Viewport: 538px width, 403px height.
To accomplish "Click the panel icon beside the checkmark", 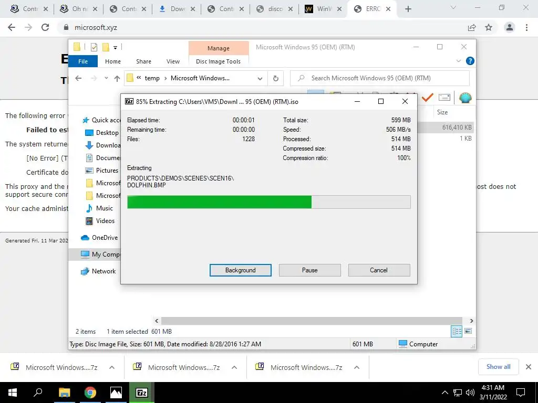I will coord(444,98).
